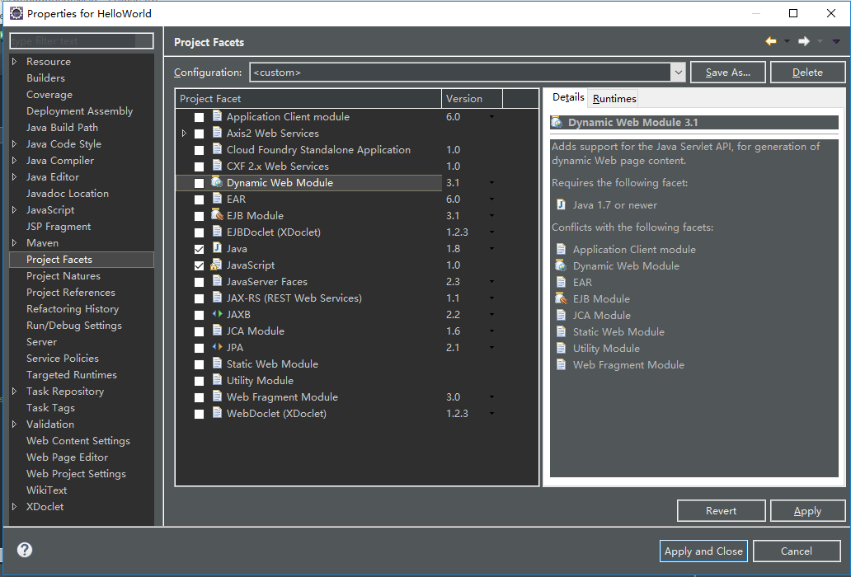851x577 pixels.
Task: Open the Configuration combo box dropdown
Action: (x=679, y=73)
